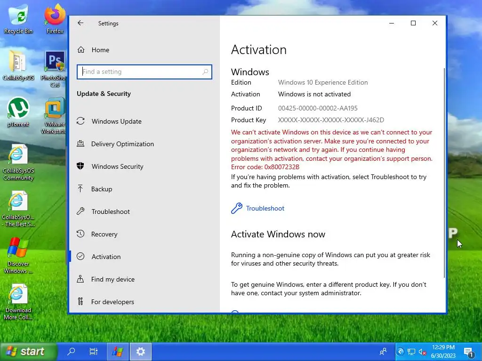Open the Discover Windows desktop icon

[x=18, y=256]
